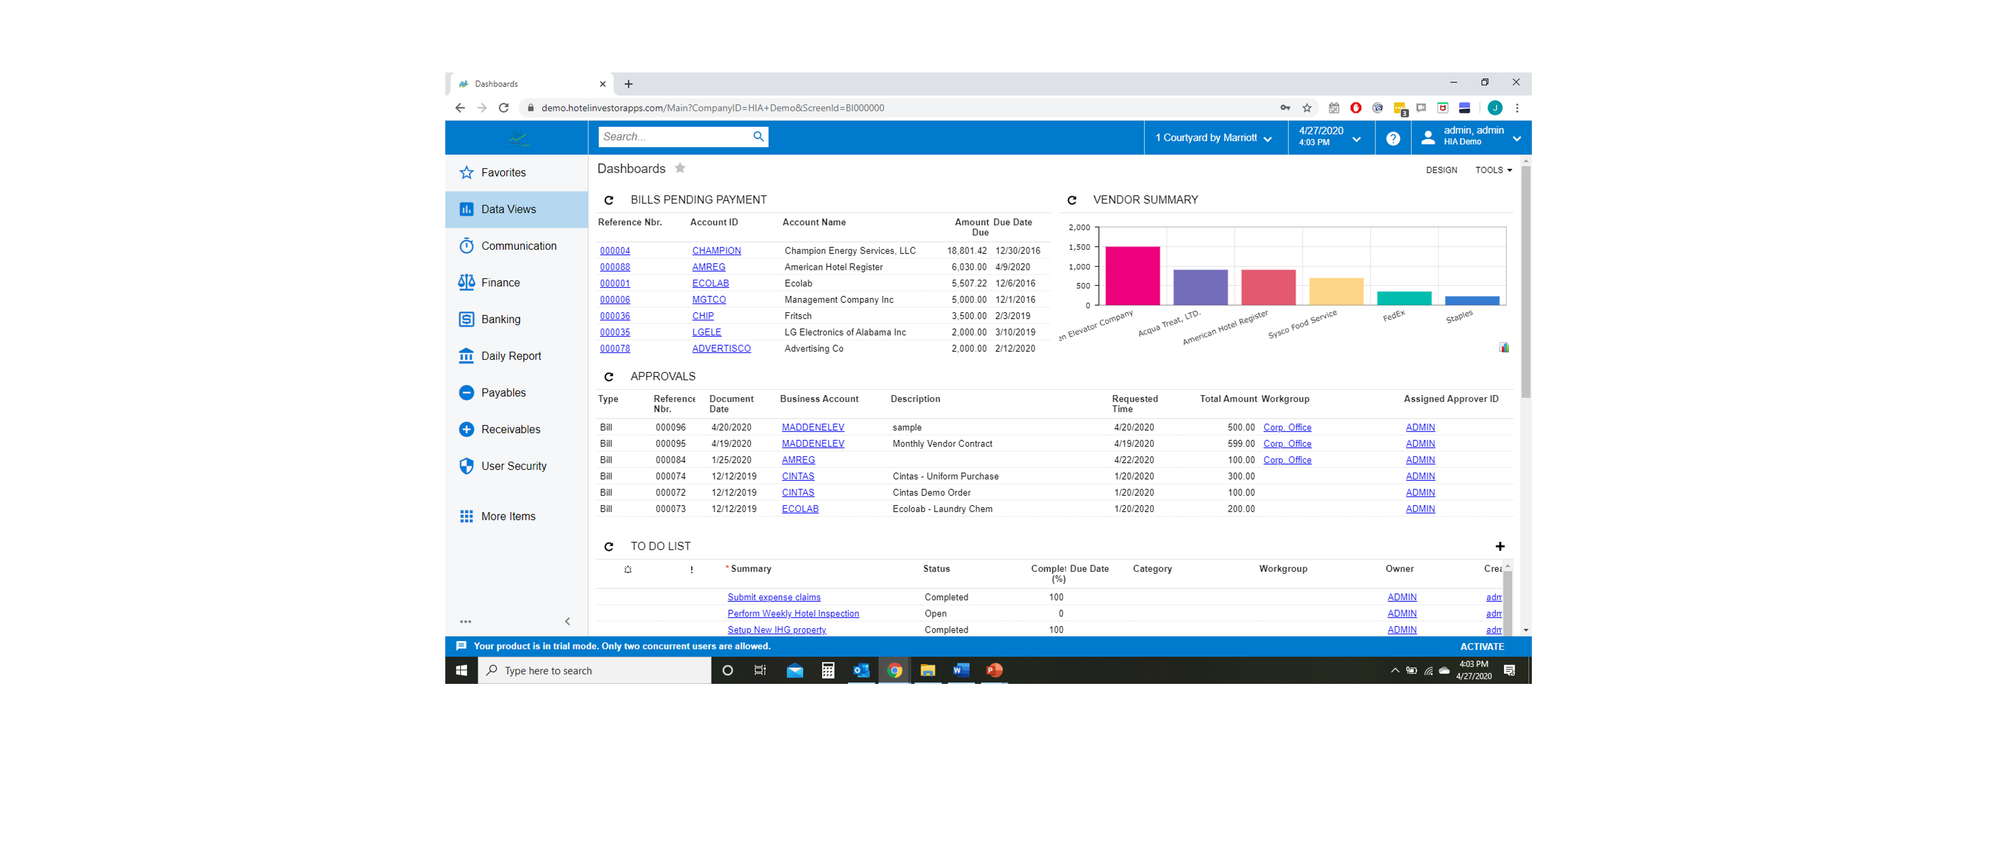
Task: Add Dashboards to favorites star
Action: click(x=680, y=168)
